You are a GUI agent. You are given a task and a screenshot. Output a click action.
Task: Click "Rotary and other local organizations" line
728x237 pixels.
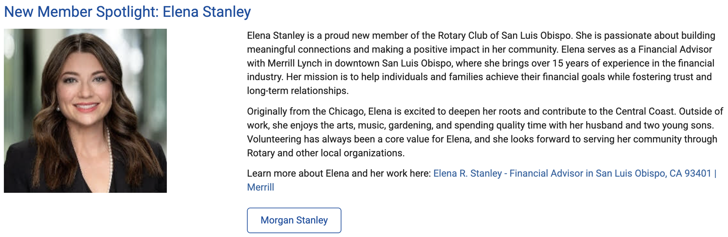(x=325, y=153)
